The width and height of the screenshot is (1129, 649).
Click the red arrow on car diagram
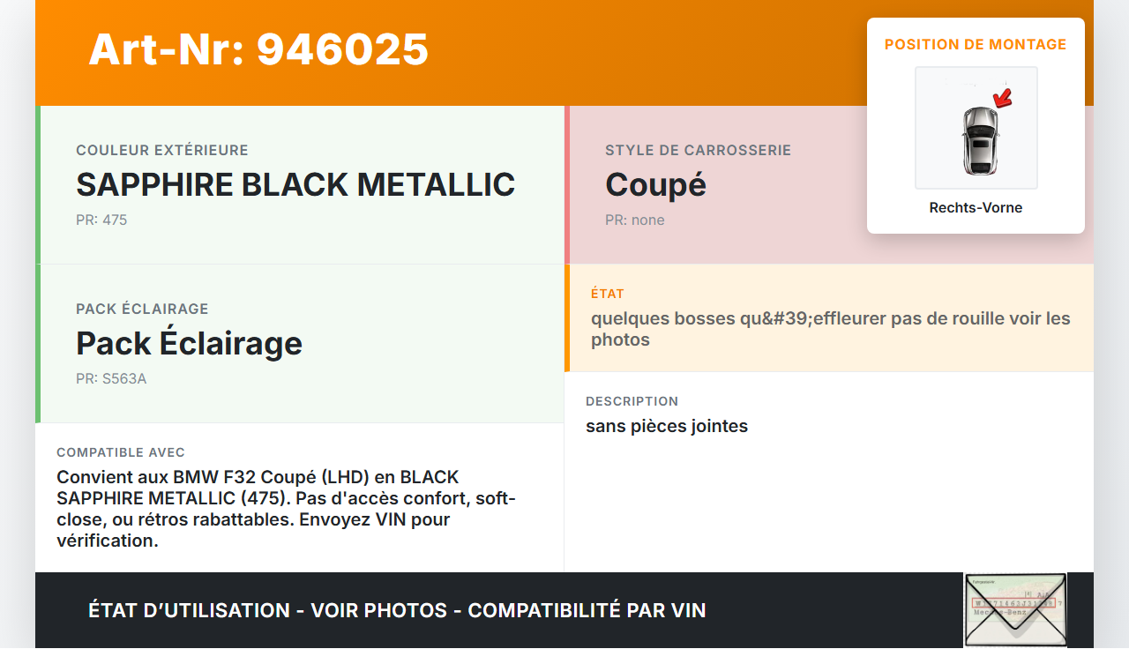point(1002,97)
